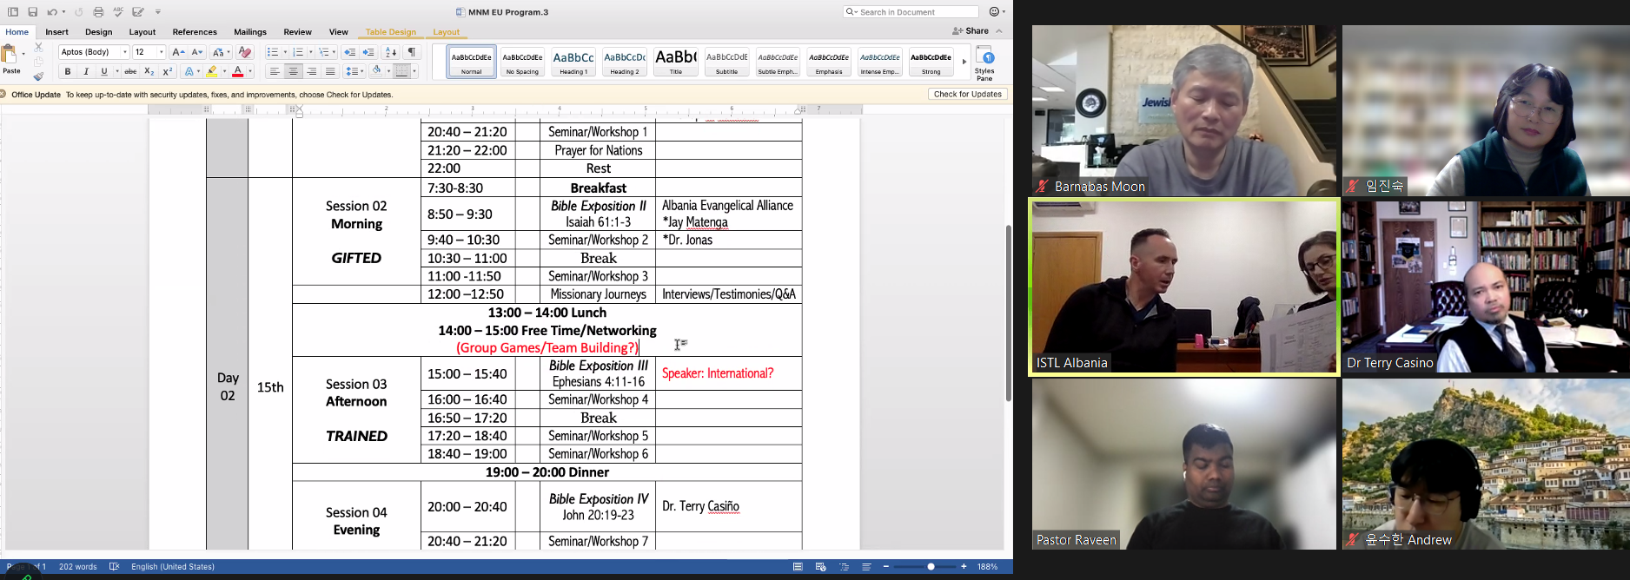The width and height of the screenshot is (1630, 580).
Task: Select the Dr Terry Casino video tile
Action: point(1486,287)
